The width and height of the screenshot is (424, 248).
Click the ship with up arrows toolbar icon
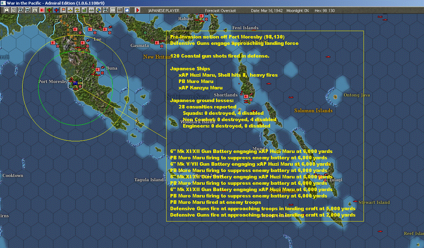tap(91, 10)
